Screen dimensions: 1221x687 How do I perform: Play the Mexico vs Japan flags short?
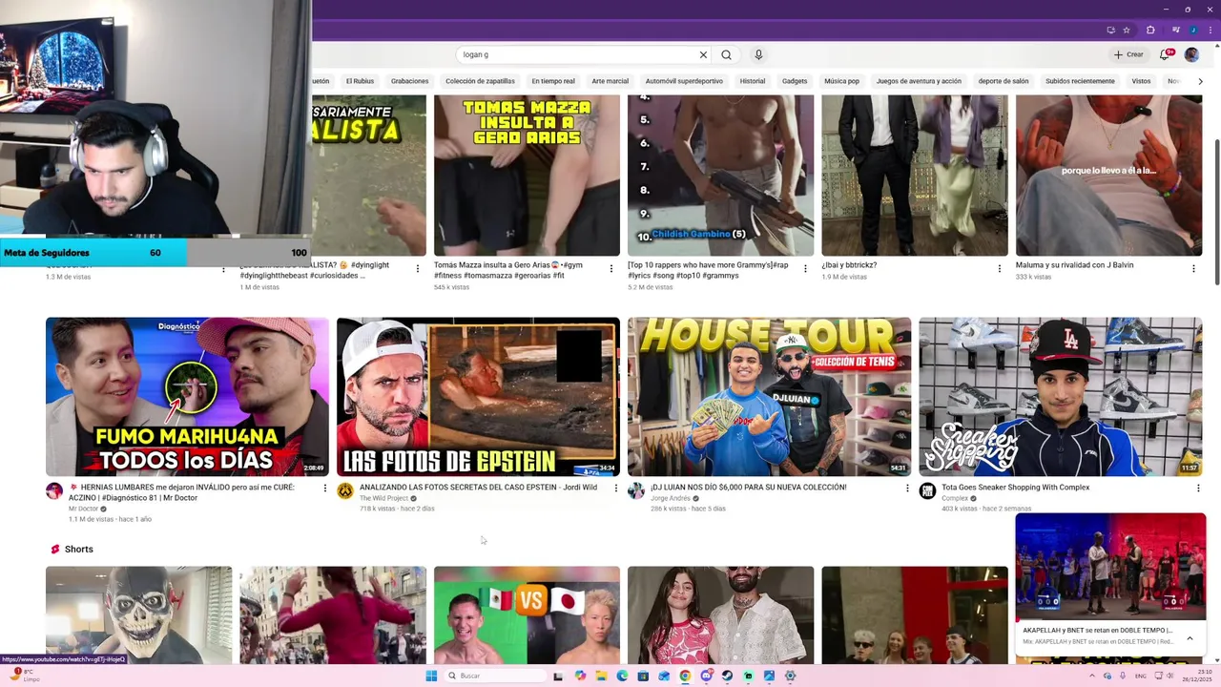527,614
